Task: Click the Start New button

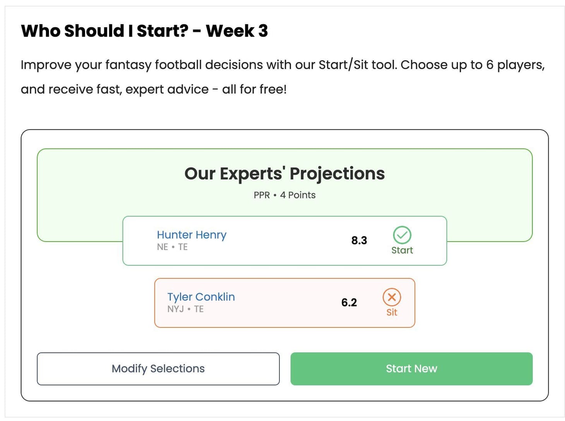Action: click(x=412, y=368)
